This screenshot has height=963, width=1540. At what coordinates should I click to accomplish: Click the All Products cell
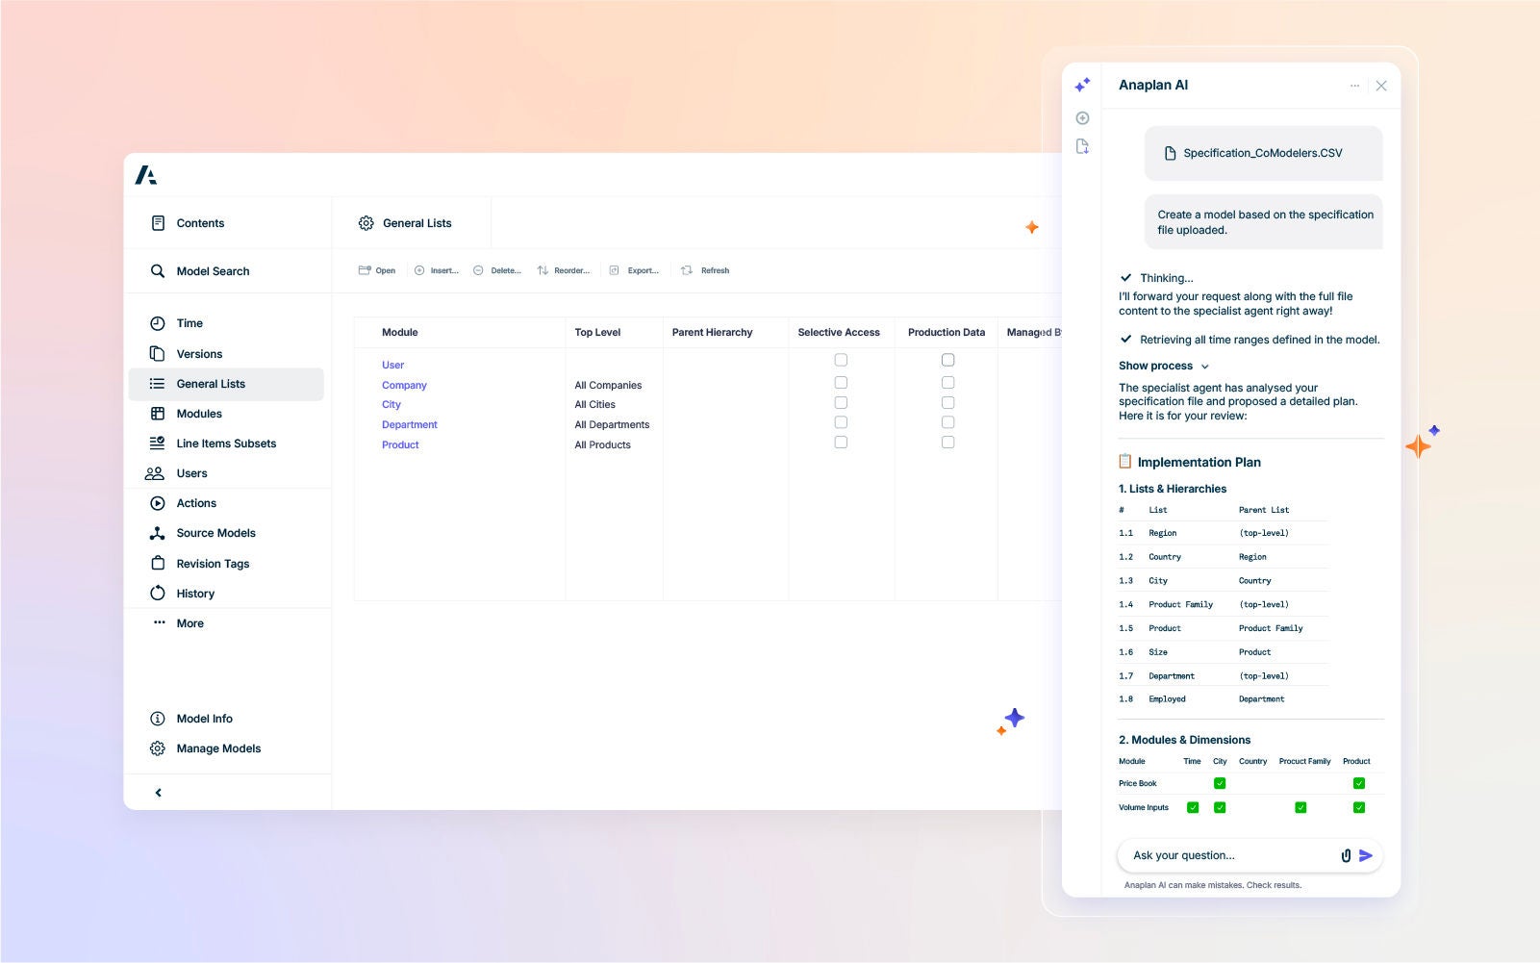pos(602,444)
